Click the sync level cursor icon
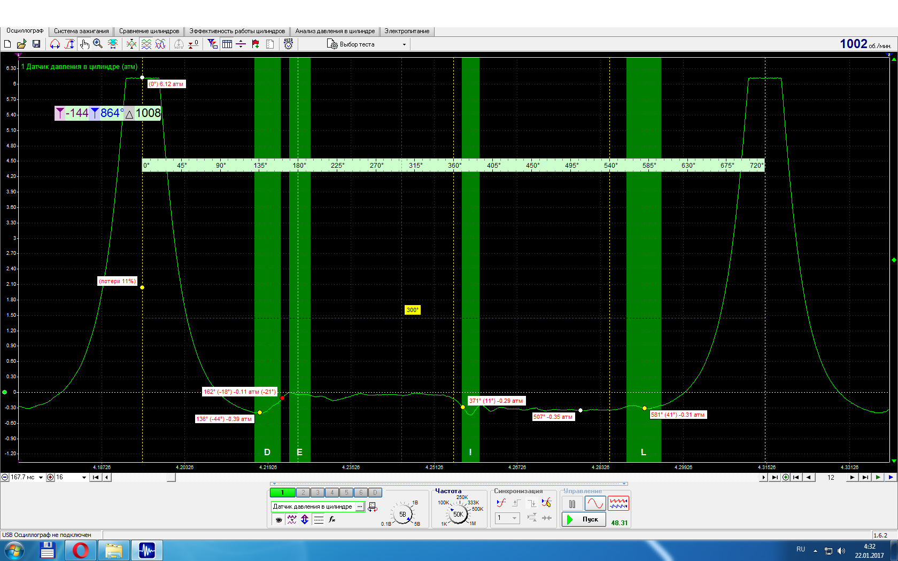 (x=546, y=503)
